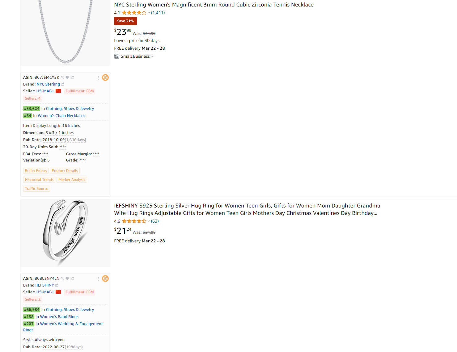Click orange SellerSprite logo on necklace panel
457x352 pixels.
coord(105,78)
